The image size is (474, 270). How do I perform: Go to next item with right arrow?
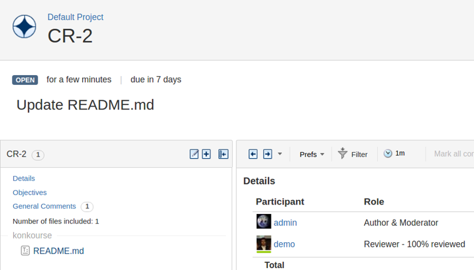(x=267, y=154)
